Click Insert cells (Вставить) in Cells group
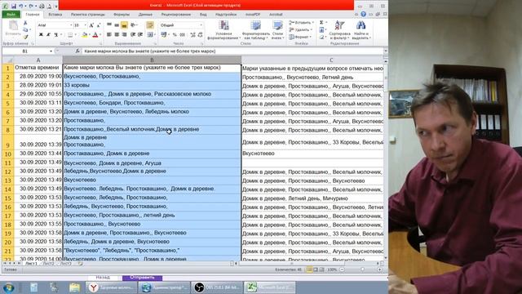 pos(301,23)
